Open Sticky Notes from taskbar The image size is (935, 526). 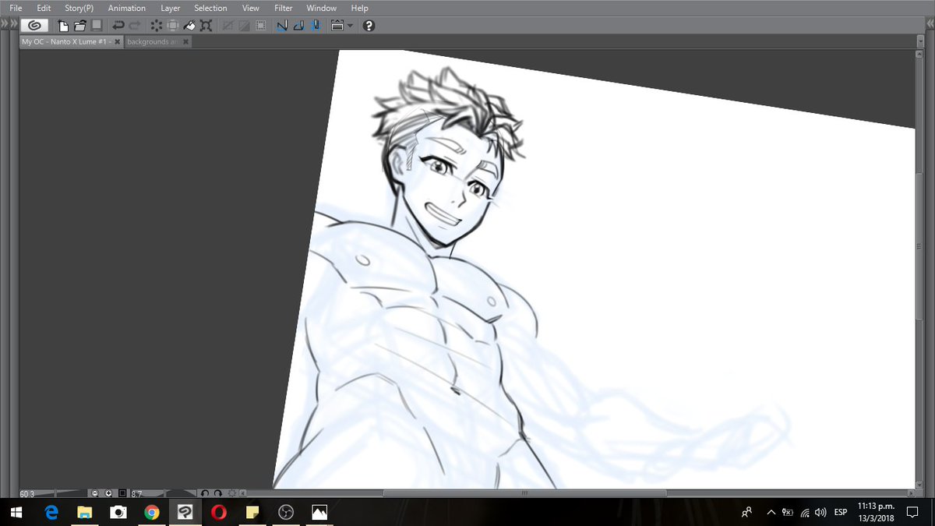coord(252,512)
